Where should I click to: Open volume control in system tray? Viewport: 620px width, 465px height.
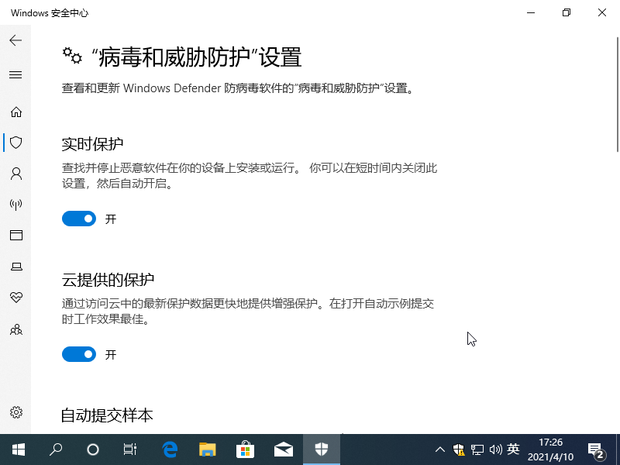(x=496, y=449)
